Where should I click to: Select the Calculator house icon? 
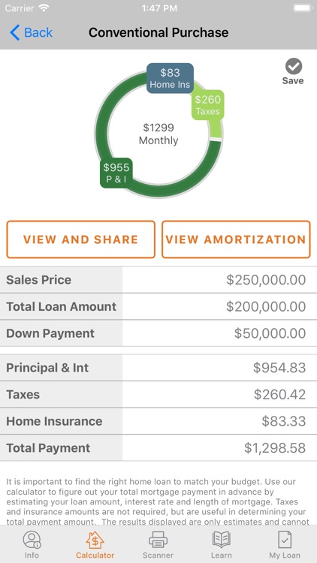coord(95,540)
